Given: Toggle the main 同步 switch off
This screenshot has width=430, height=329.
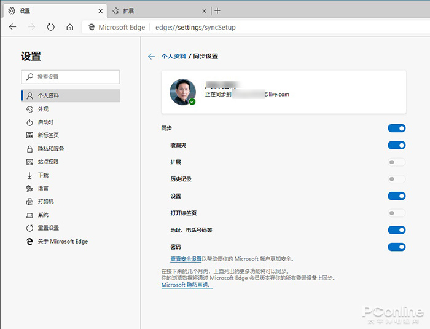Looking at the screenshot, I should [x=397, y=129].
